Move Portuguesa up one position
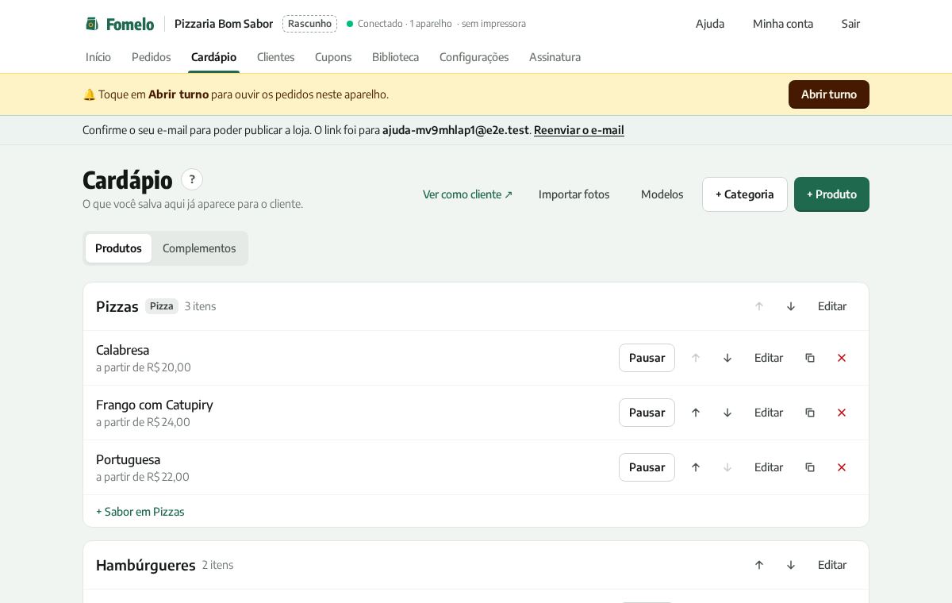Screen dimensions: 952x603 [696, 467]
